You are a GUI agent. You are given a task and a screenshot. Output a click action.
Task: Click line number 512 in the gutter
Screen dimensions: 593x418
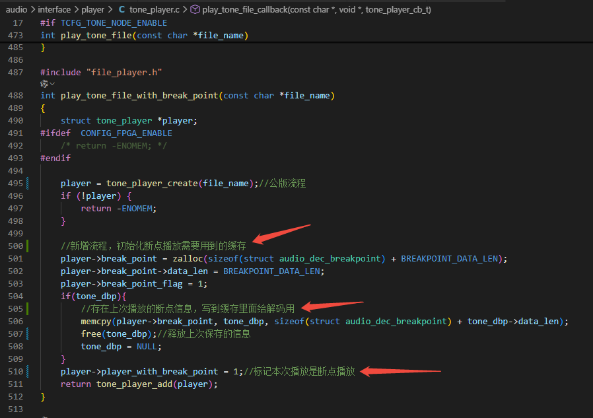(x=15, y=396)
